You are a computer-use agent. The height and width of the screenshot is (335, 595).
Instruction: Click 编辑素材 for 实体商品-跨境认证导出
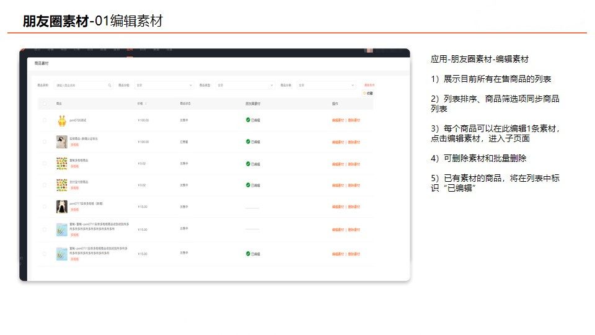[x=338, y=142]
